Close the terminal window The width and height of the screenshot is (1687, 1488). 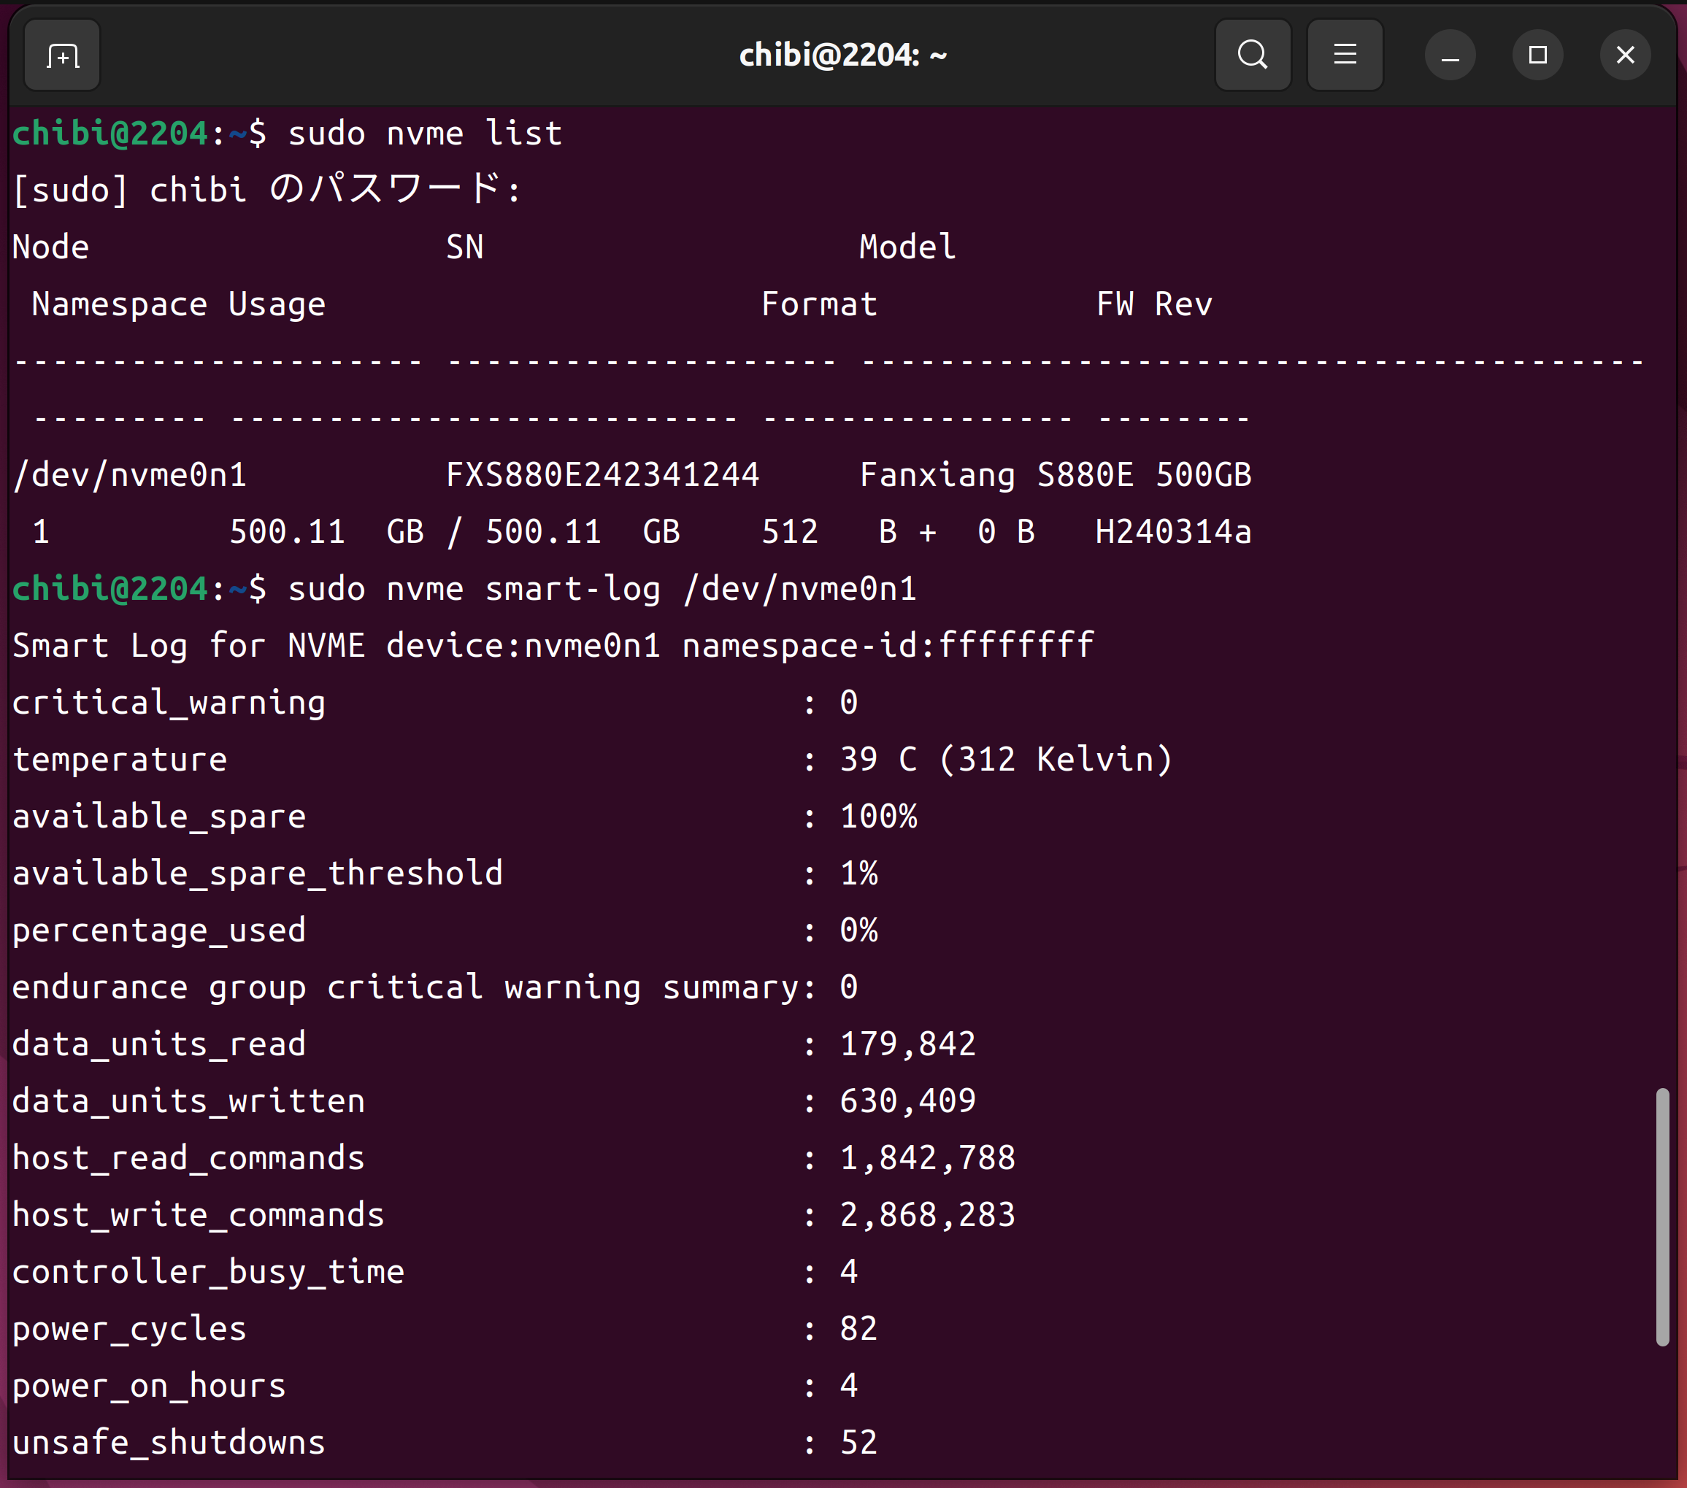pyautogui.click(x=1624, y=55)
